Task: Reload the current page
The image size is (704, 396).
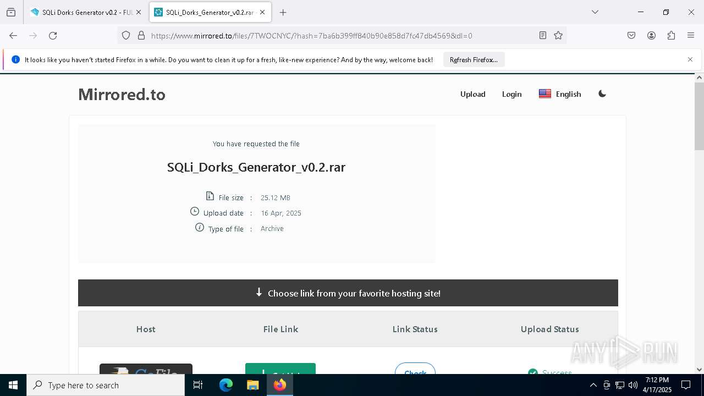Action: point(53,36)
